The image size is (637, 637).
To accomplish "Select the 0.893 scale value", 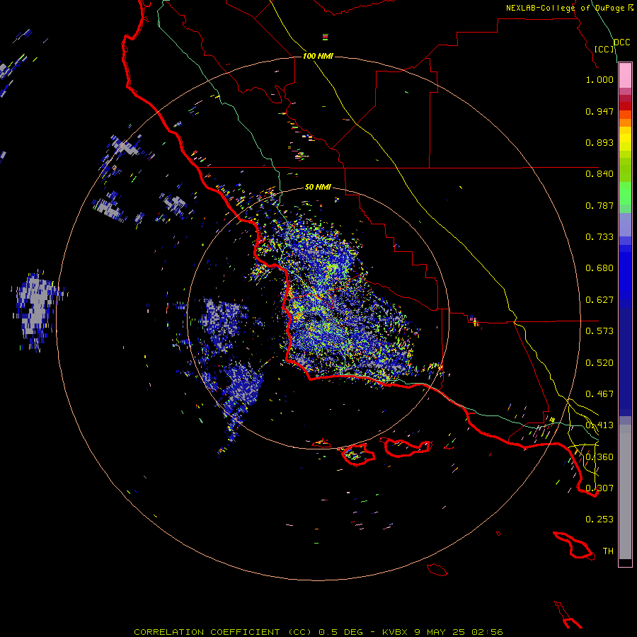I will pyautogui.click(x=599, y=142).
